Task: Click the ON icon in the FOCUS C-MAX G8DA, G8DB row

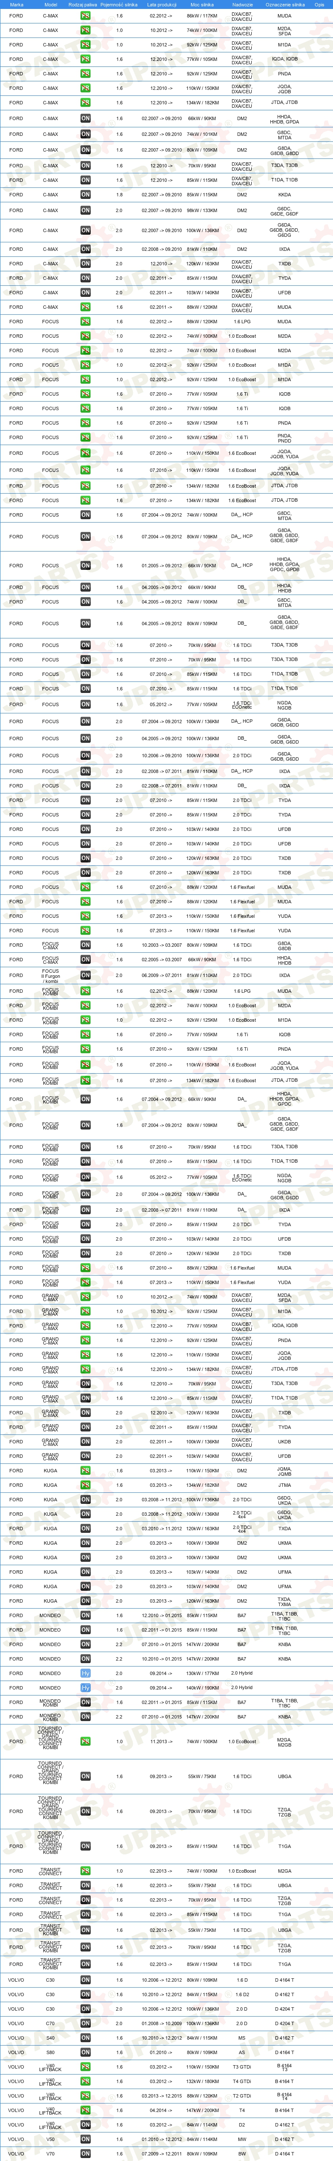Action: click(86, 945)
